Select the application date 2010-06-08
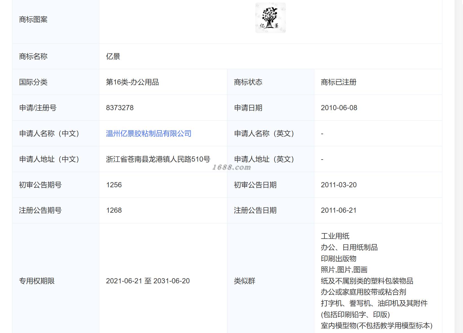The width and height of the screenshot is (463, 333). 339,108
